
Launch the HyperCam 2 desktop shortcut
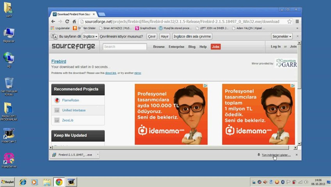(x=9, y=135)
